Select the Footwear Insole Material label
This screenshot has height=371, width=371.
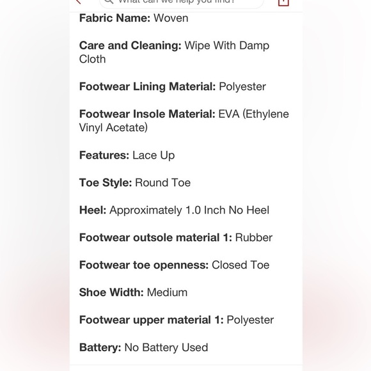click(x=147, y=114)
